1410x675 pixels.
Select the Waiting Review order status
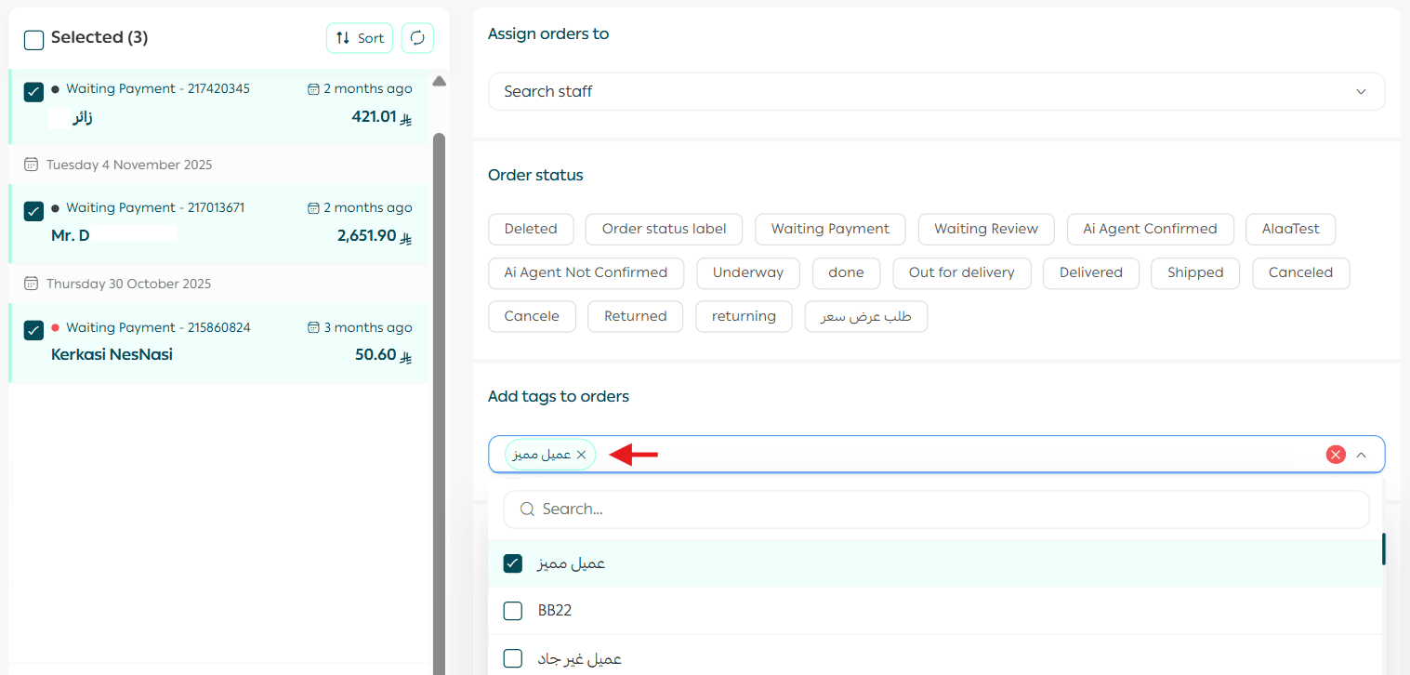point(985,229)
